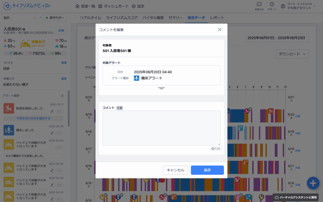Go to the previous room

tap(35, 18)
